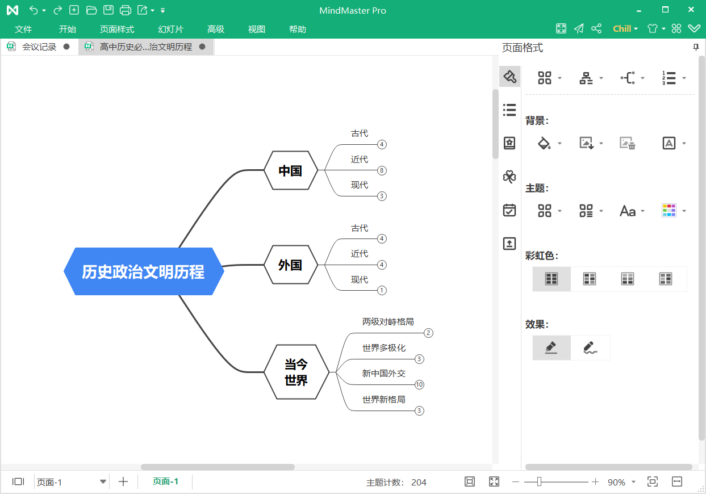Open the watermark text dropdown
The width and height of the screenshot is (706, 494).
coord(674,143)
